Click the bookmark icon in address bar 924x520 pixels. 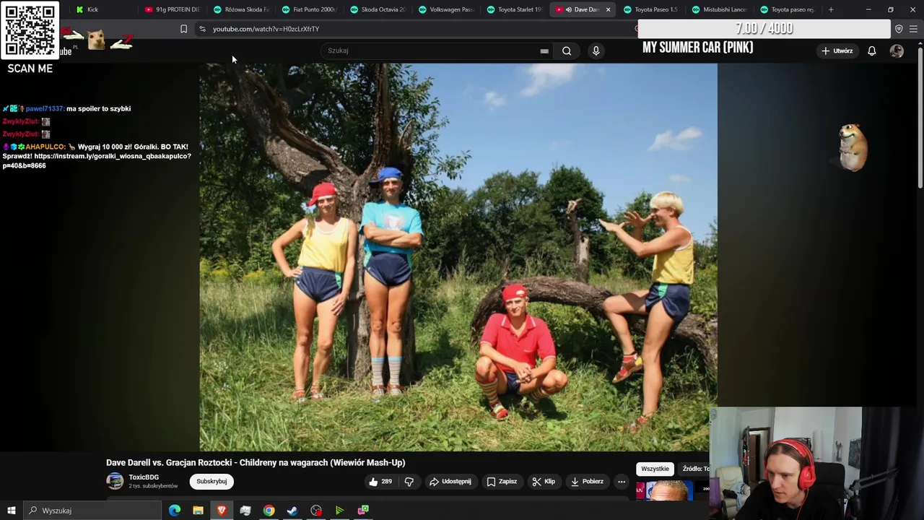[183, 29]
